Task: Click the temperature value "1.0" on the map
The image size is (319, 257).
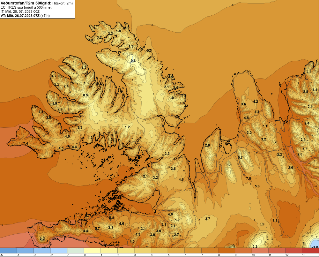Action: coord(172,98)
